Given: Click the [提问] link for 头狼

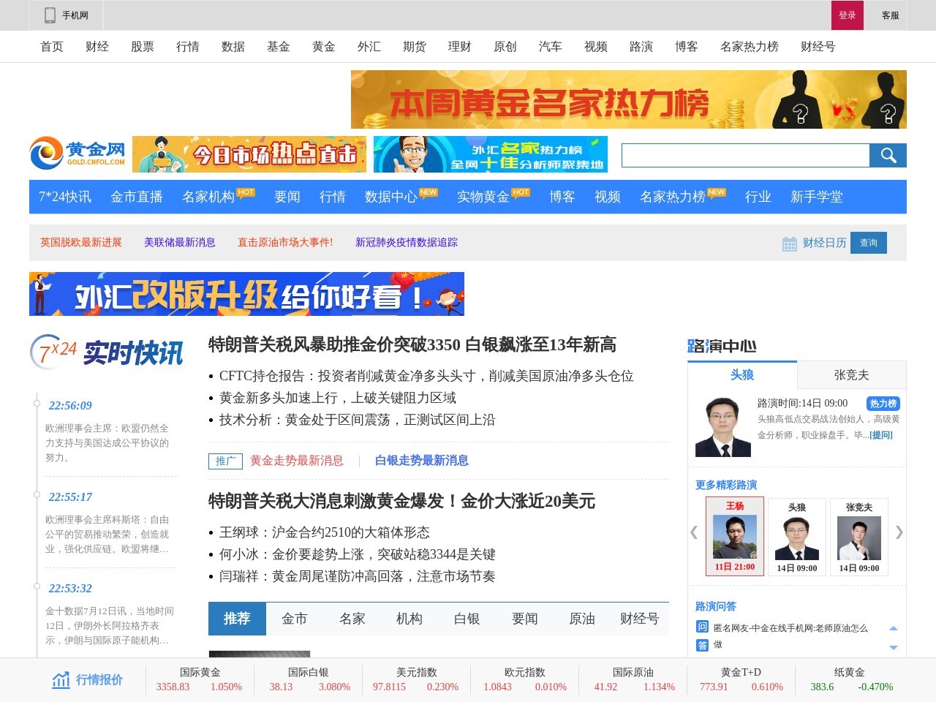Looking at the screenshot, I should [x=881, y=435].
